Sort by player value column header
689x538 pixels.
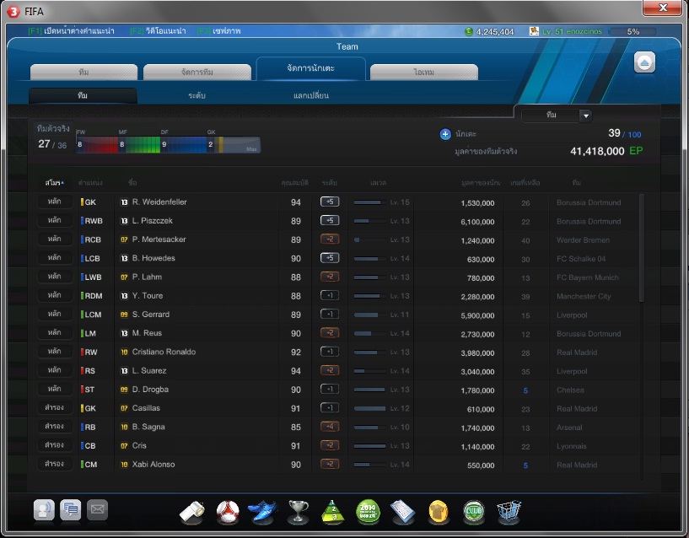click(481, 182)
